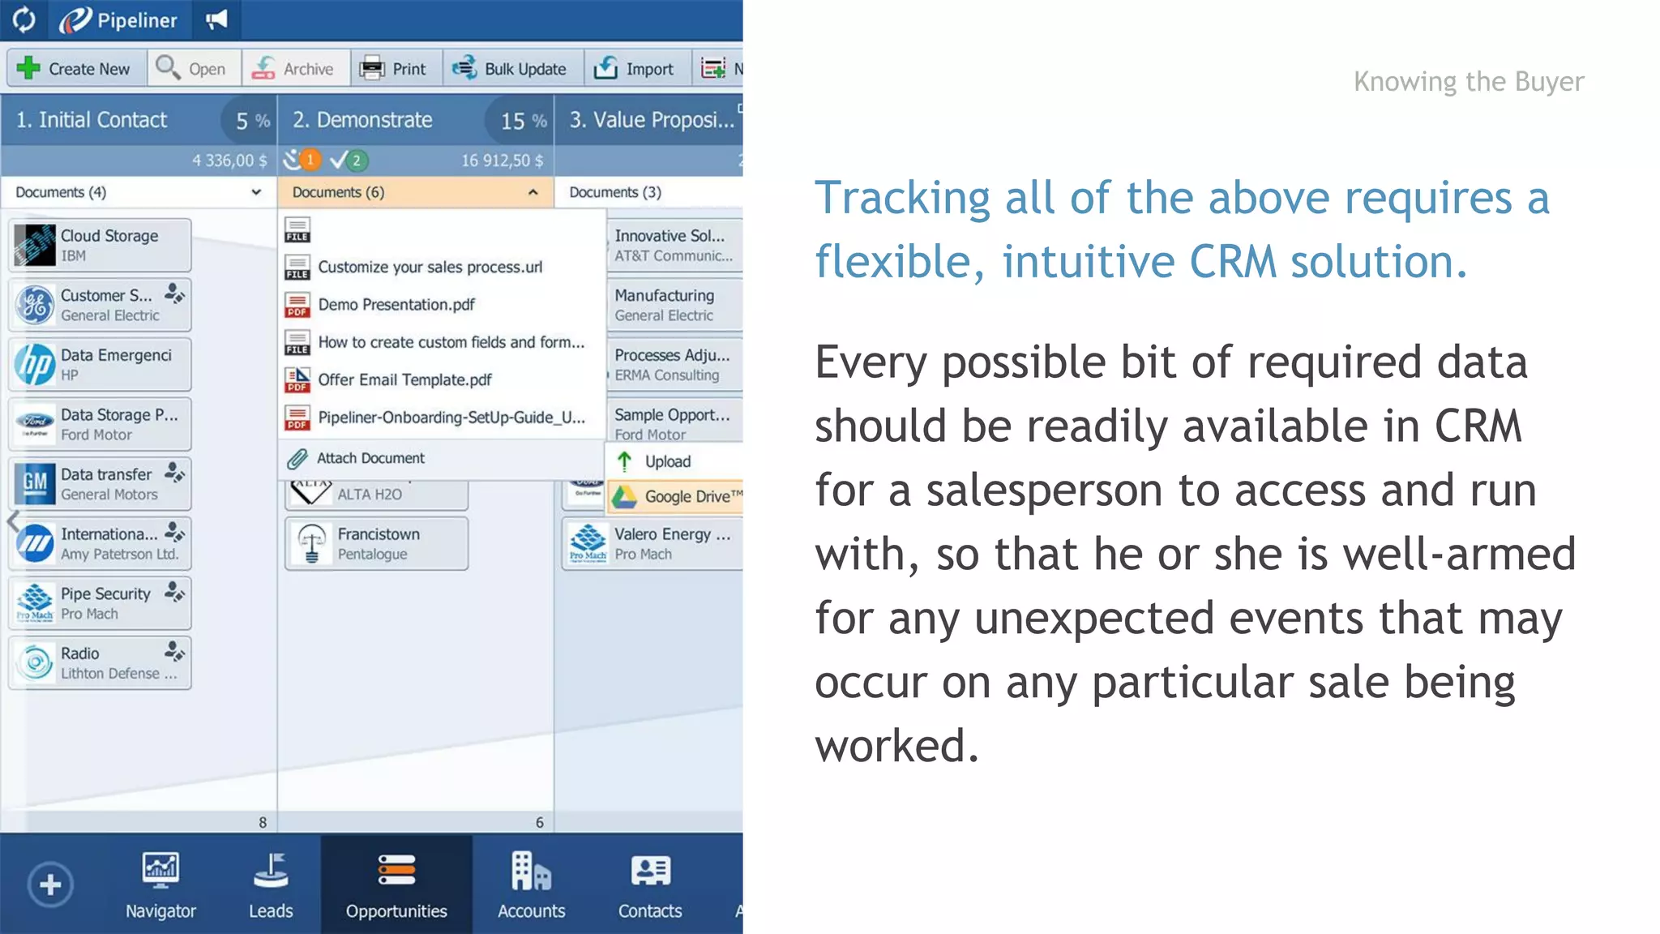1660x934 pixels.
Task: Select the 2. Demonstrate stage header
Action: [x=415, y=120]
